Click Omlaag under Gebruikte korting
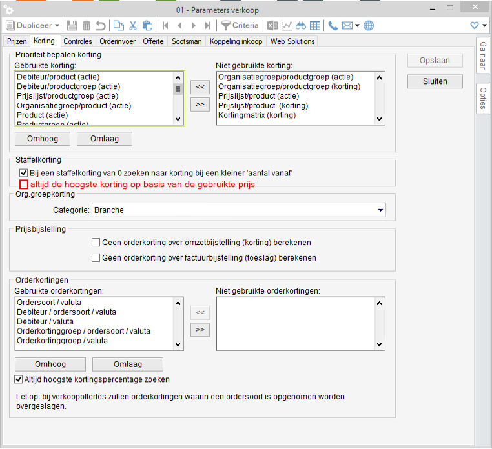 point(105,139)
